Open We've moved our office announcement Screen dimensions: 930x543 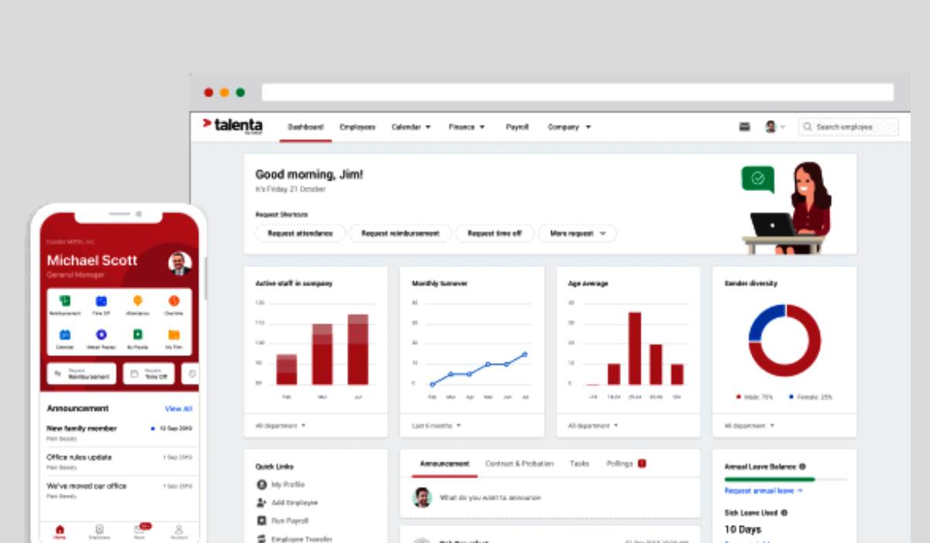click(x=119, y=489)
